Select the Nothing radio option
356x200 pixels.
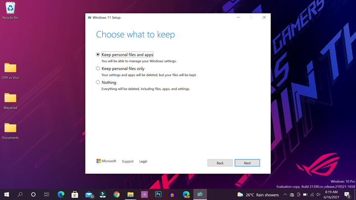98,82
